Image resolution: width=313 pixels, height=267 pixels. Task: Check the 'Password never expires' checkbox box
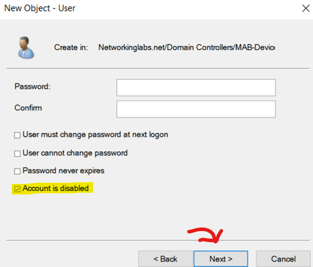point(18,171)
